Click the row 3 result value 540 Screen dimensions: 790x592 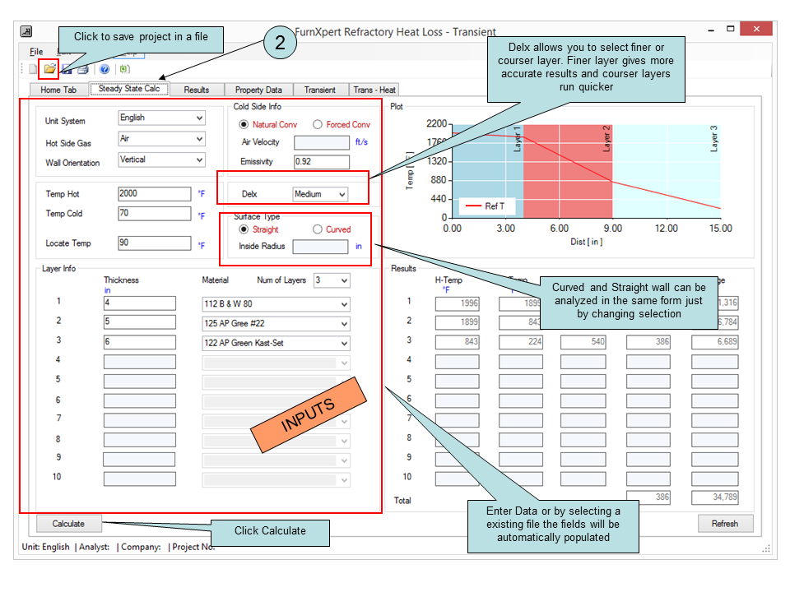click(583, 342)
